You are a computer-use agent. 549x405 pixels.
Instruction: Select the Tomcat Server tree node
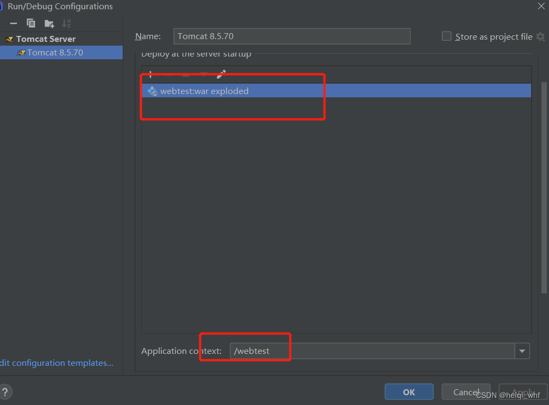46,39
